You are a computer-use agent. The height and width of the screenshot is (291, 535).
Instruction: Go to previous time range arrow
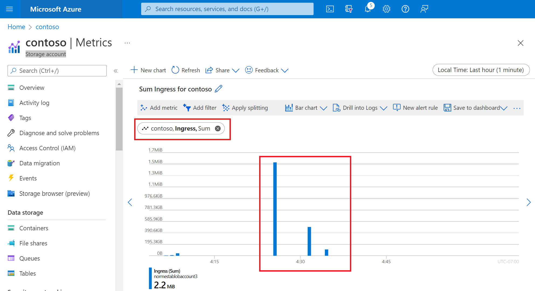pos(130,202)
